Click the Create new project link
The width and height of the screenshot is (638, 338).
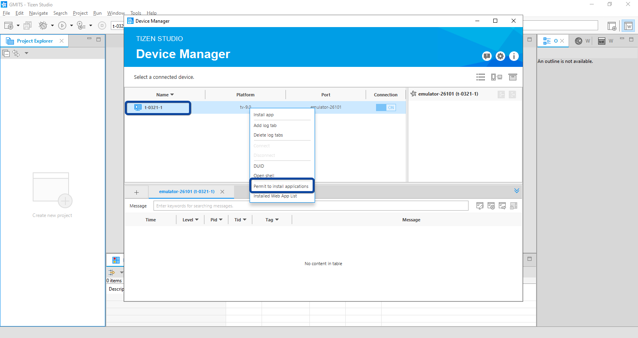click(x=52, y=215)
